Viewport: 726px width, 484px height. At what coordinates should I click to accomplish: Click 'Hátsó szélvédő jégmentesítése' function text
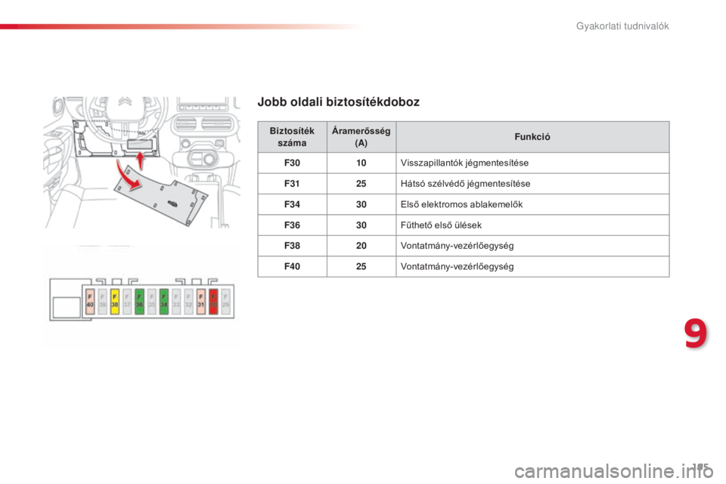pos(465,184)
